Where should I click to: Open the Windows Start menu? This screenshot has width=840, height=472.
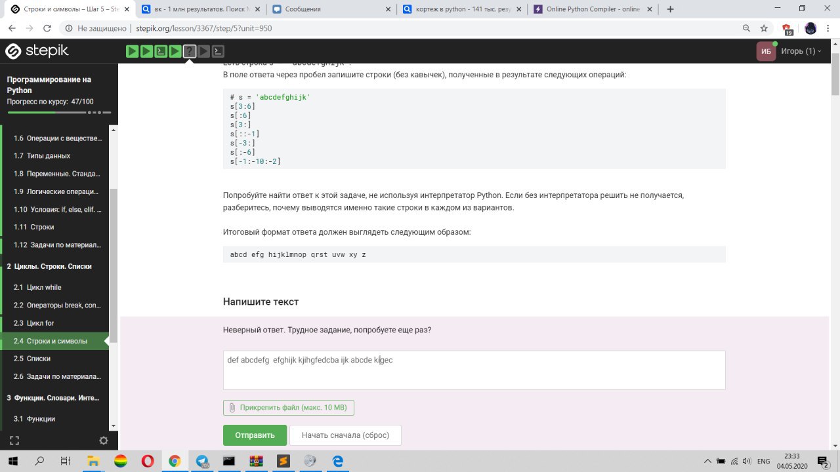click(x=12, y=461)
